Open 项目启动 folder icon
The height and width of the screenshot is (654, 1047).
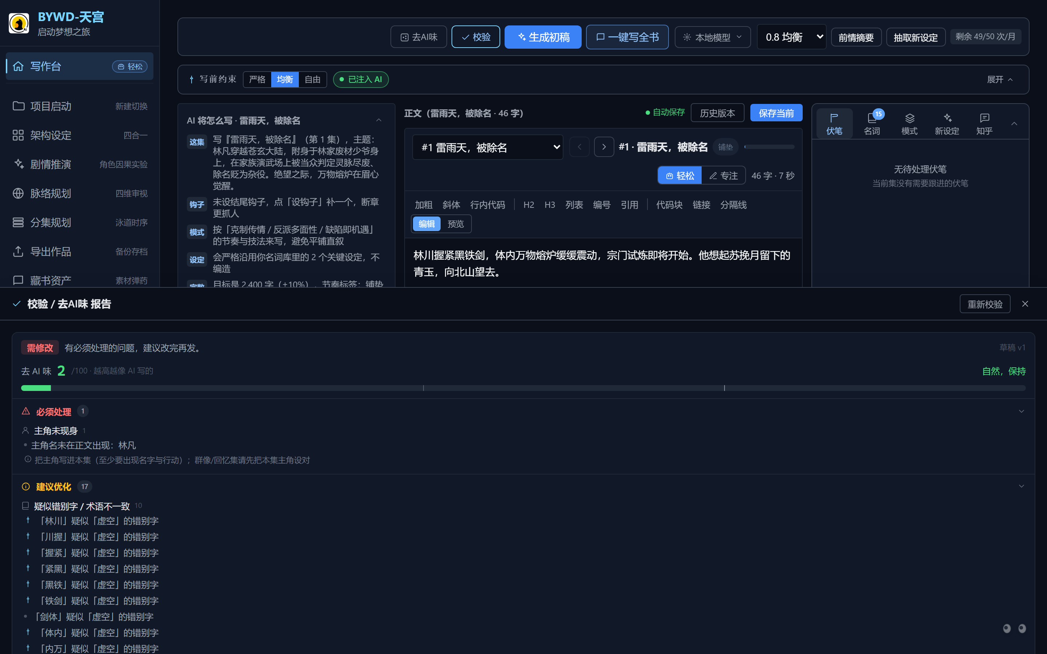tap(18, 106)
